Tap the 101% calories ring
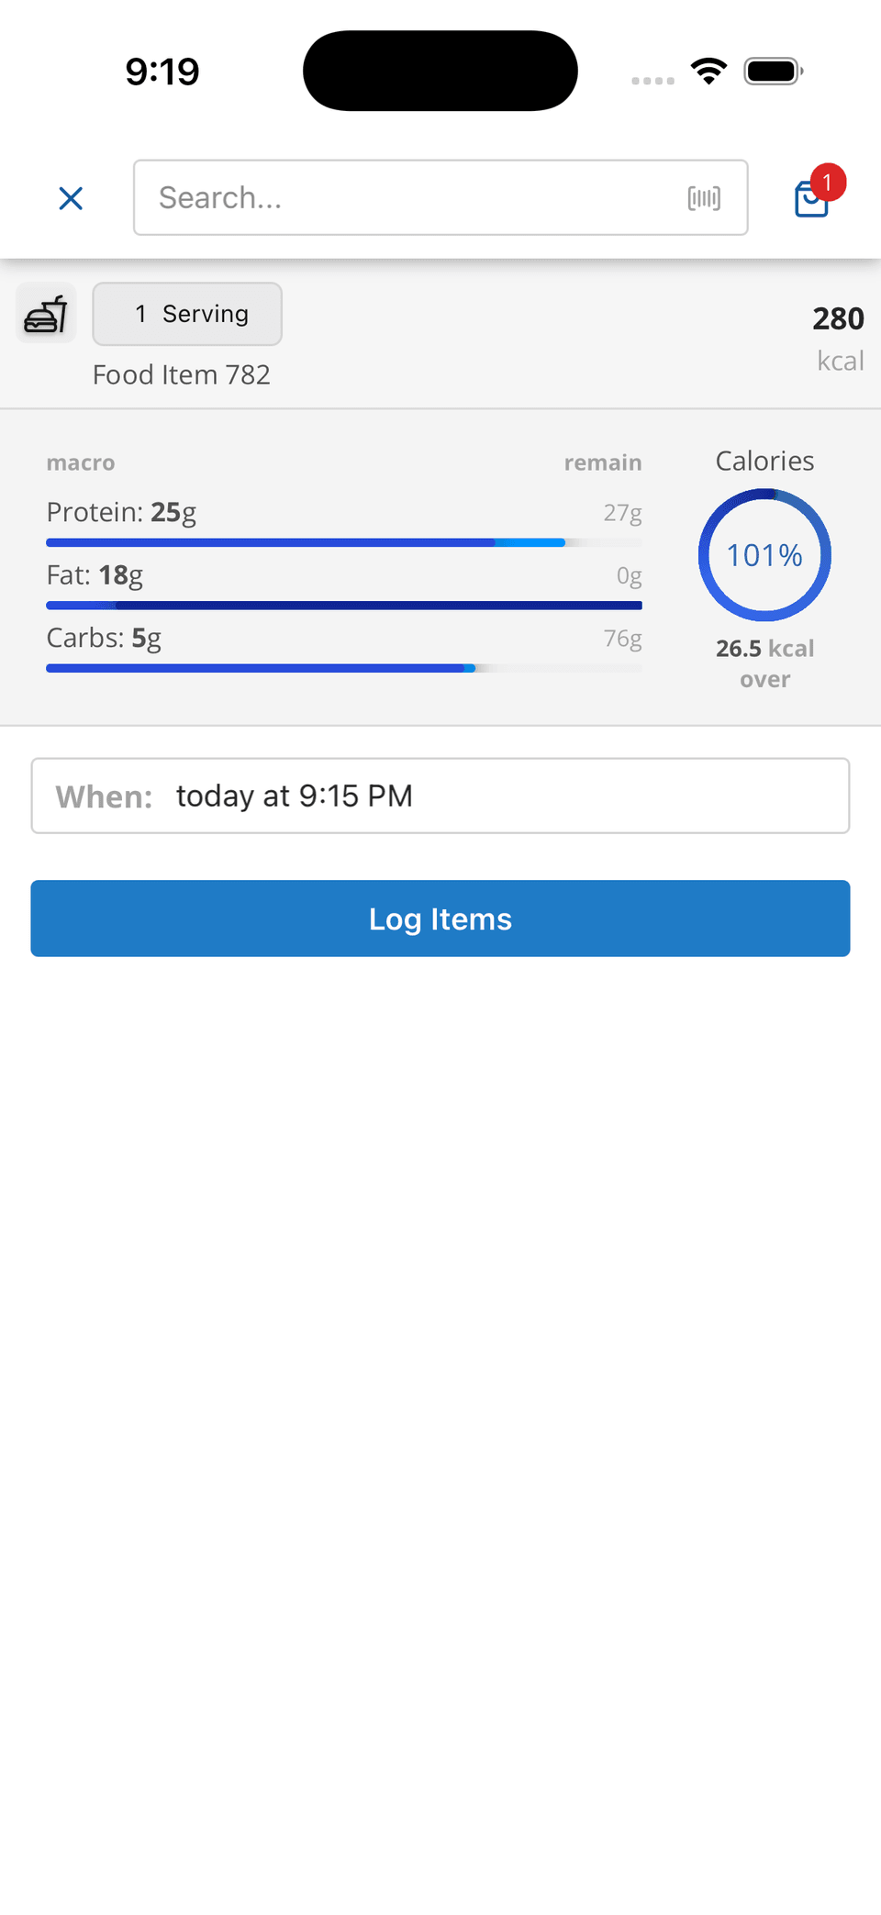 (x=764, y=555)
